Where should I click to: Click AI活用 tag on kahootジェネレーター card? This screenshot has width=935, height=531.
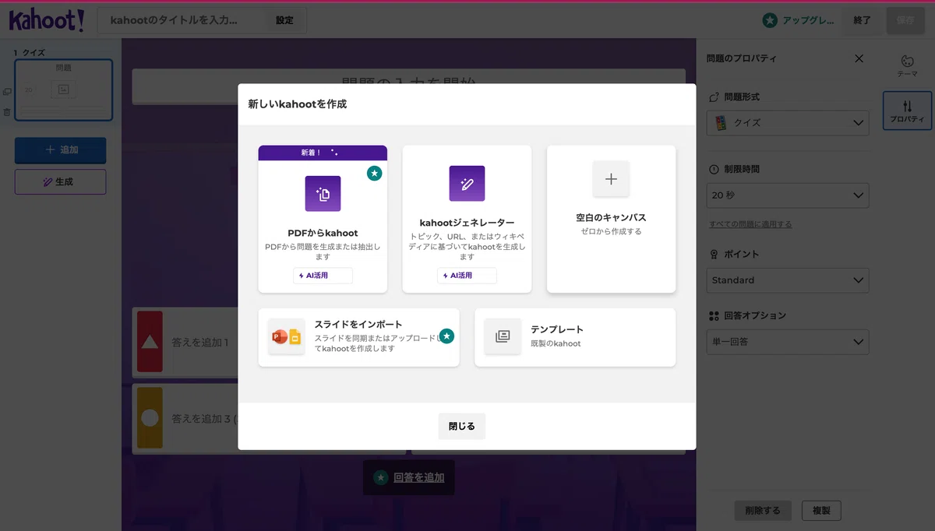click(x=467, y=276)
